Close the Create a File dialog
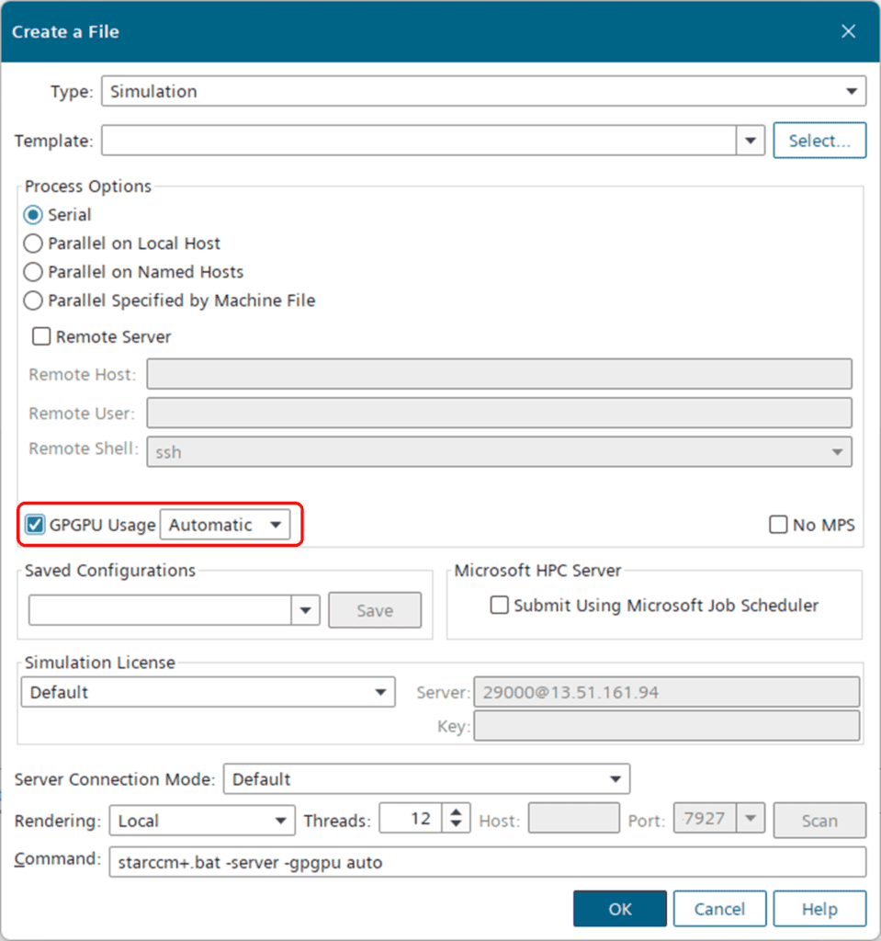The width and height of the screenshot is (881, 941). click(x=849, y=32)
